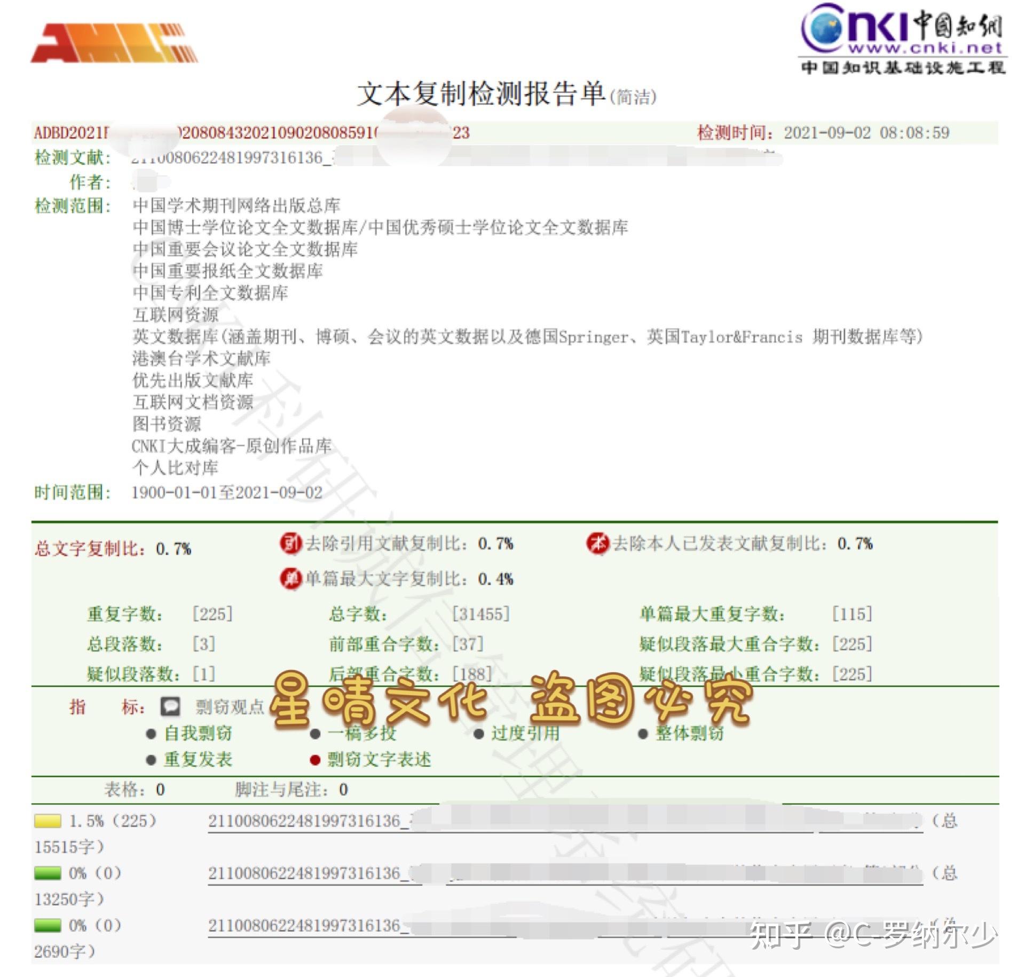Click the 作者 label
This screenshot has width=1025, height=977.
point(90,182)
